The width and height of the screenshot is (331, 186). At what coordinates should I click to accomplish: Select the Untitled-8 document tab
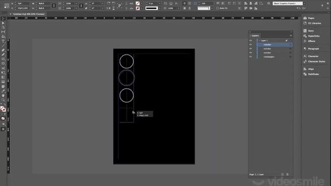28,14
